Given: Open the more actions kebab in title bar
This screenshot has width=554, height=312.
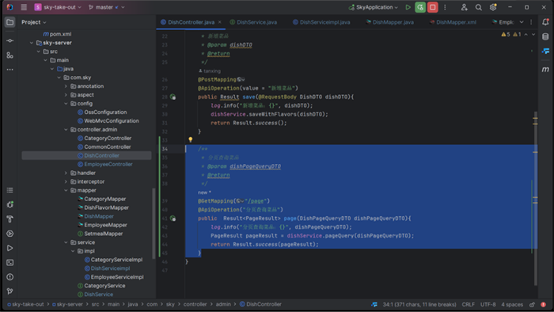Looking at the screenshot, I should point(445,7).
